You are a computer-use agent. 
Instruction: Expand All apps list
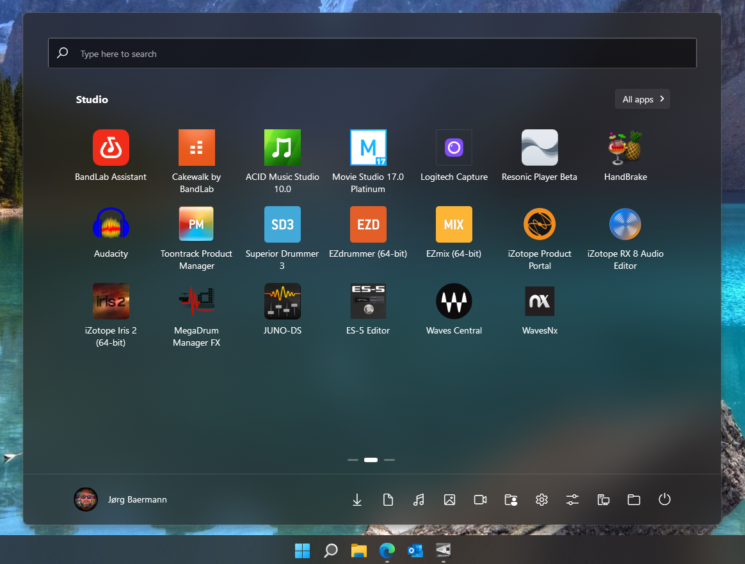(643, 99)
